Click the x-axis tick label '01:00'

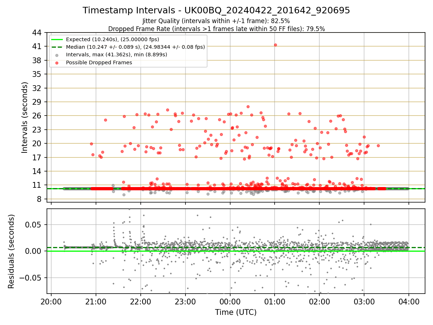[x=275, y=302]
